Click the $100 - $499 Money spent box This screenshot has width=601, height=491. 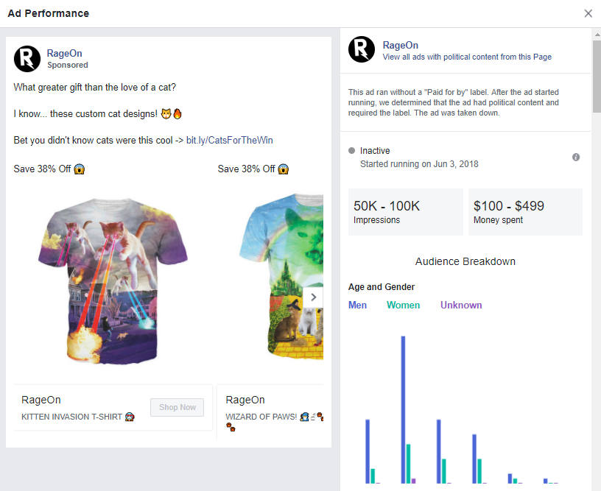pos(525,212)
